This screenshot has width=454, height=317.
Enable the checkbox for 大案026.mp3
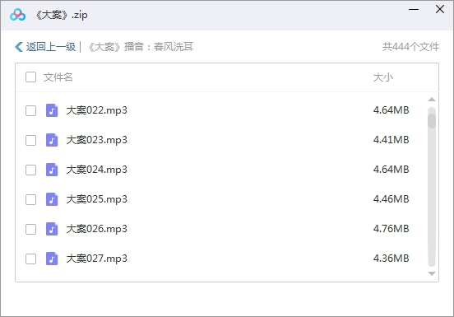tap(30, 229)
